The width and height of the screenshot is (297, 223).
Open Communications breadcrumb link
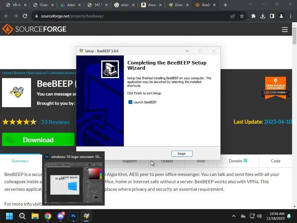(x=61, y=73)
